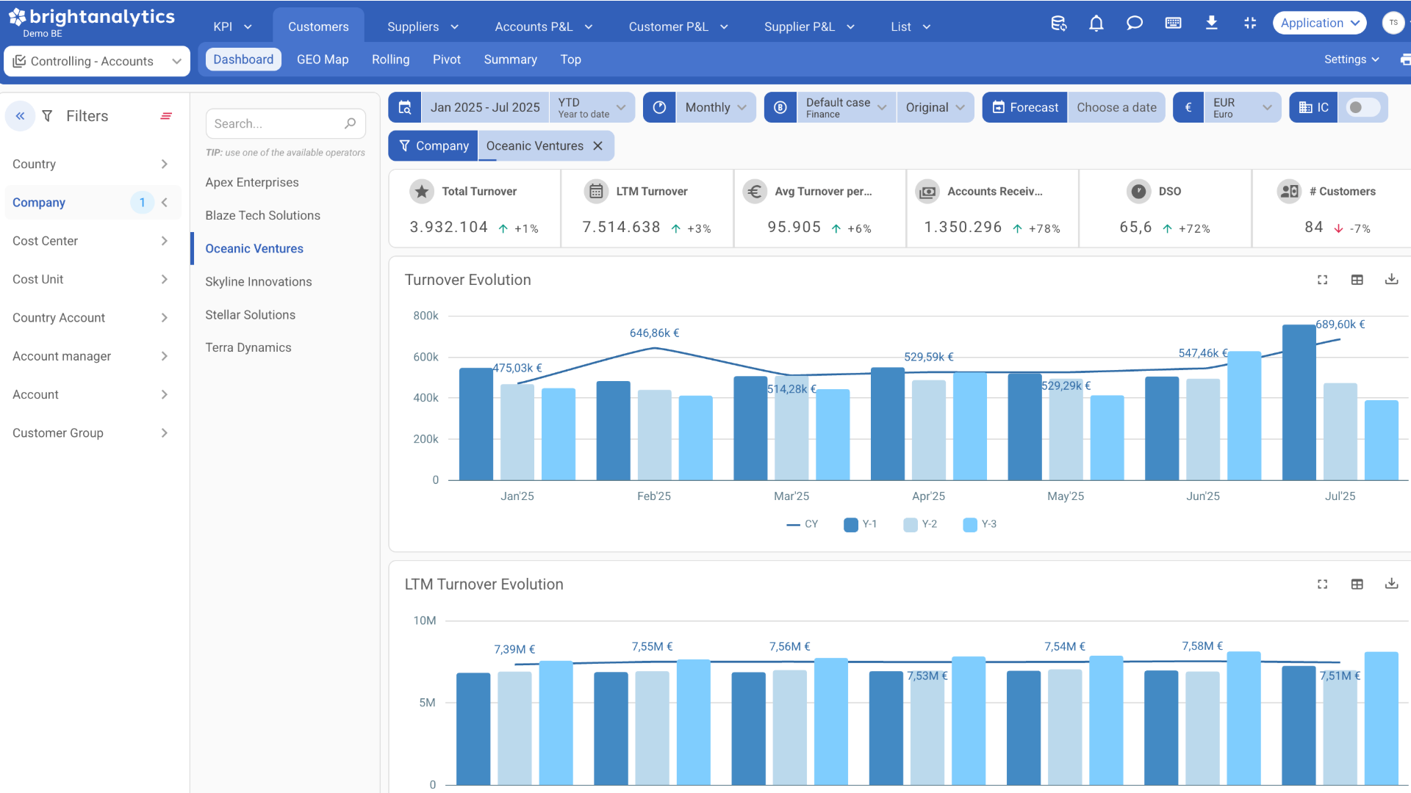This screenshot has width=1411, height=793.
Task: Collapse the filters panel with double-chevron
Action: (x=20, y=116)
